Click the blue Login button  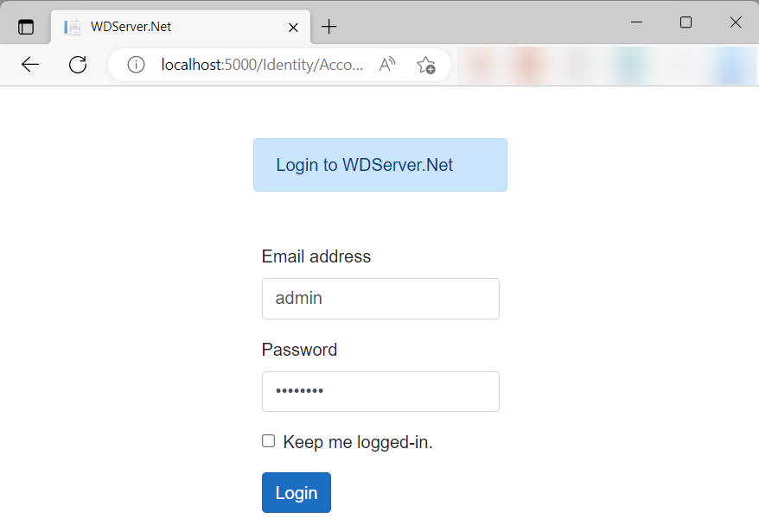[297, 492]
